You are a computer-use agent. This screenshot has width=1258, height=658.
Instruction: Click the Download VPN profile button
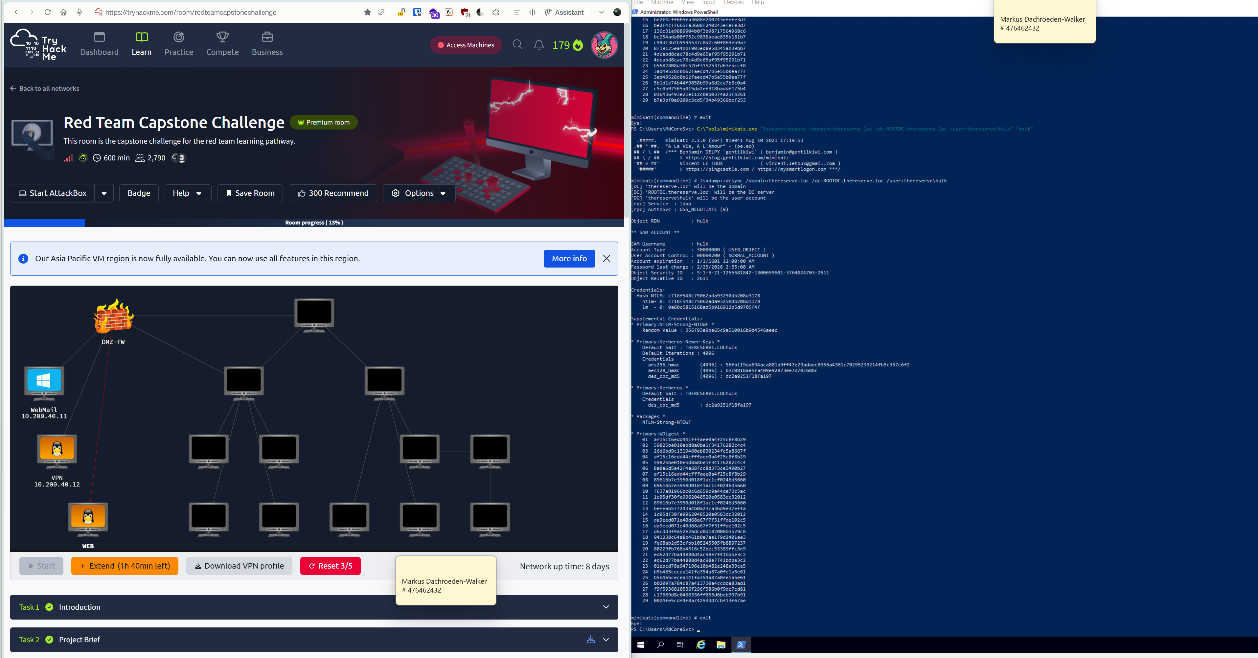click(239, 566)
